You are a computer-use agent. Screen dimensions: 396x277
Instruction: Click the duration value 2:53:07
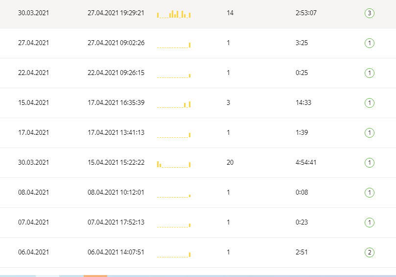[306, 13]
